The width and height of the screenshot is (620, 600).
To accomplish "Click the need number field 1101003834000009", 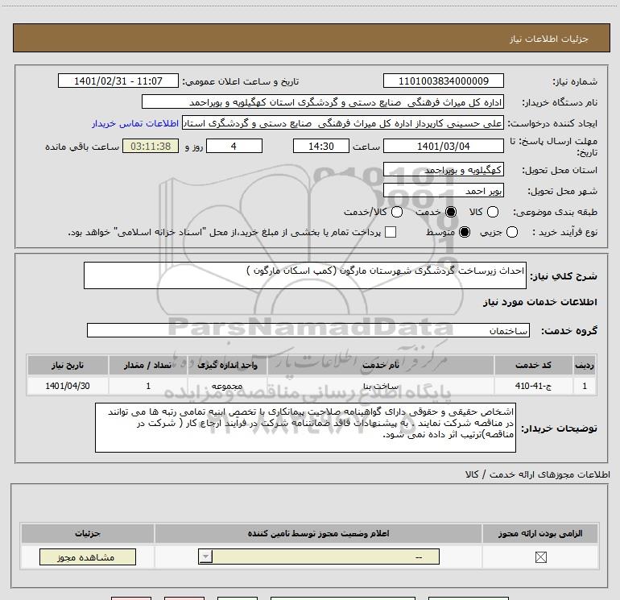I will coord(443,81).
